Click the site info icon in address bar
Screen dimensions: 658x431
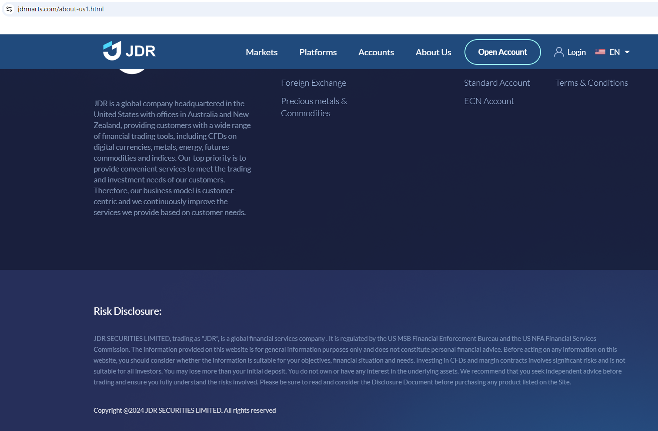click(x=9, y=9)
